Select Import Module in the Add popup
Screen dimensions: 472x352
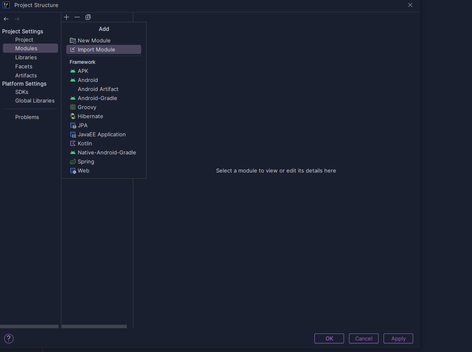[x=104, y=49]
